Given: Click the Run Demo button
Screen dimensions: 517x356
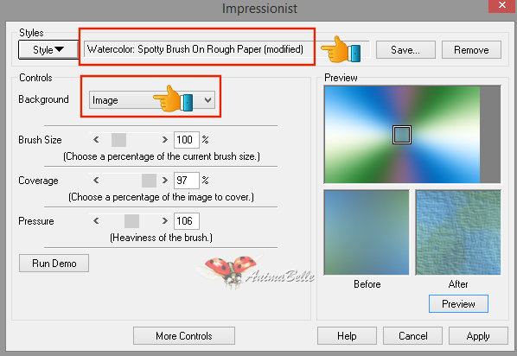Looking at the screenshot, I should [54, 263].
